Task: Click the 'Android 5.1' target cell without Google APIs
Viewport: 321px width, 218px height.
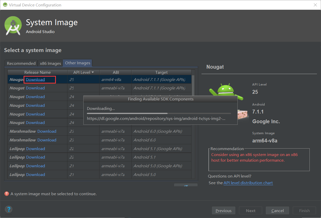Action: 162,157
